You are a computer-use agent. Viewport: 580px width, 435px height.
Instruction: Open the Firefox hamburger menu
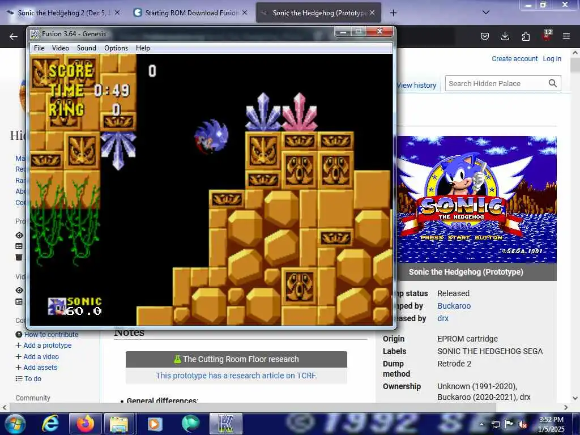coord(566,36)
